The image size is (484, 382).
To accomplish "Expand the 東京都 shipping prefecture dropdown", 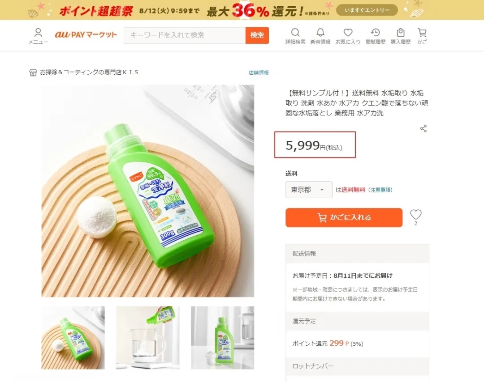I will click(309, 190).
